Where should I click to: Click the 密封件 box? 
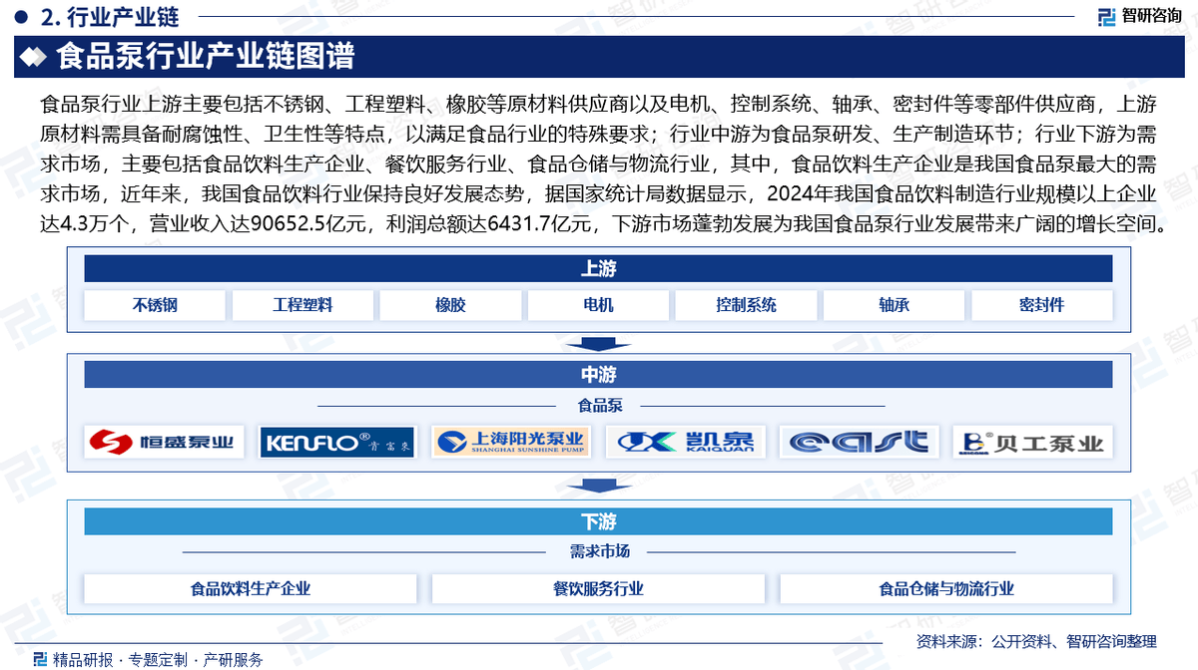coord(1041,305)
